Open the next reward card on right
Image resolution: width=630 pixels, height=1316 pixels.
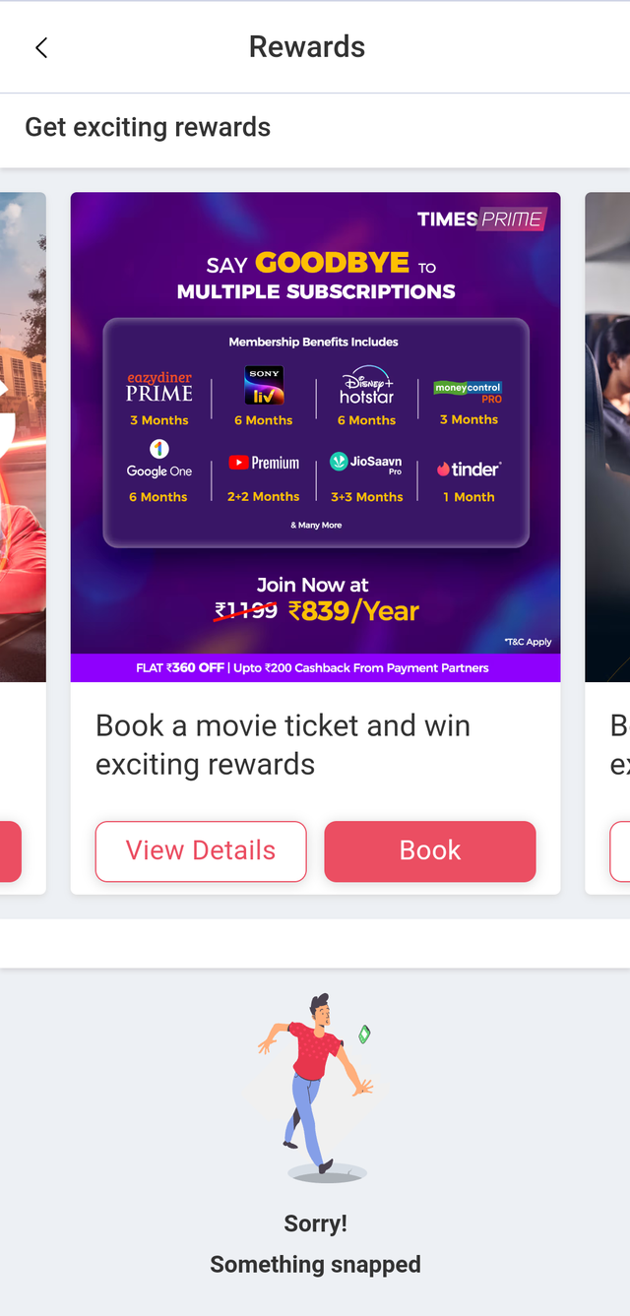pos(607,542)
